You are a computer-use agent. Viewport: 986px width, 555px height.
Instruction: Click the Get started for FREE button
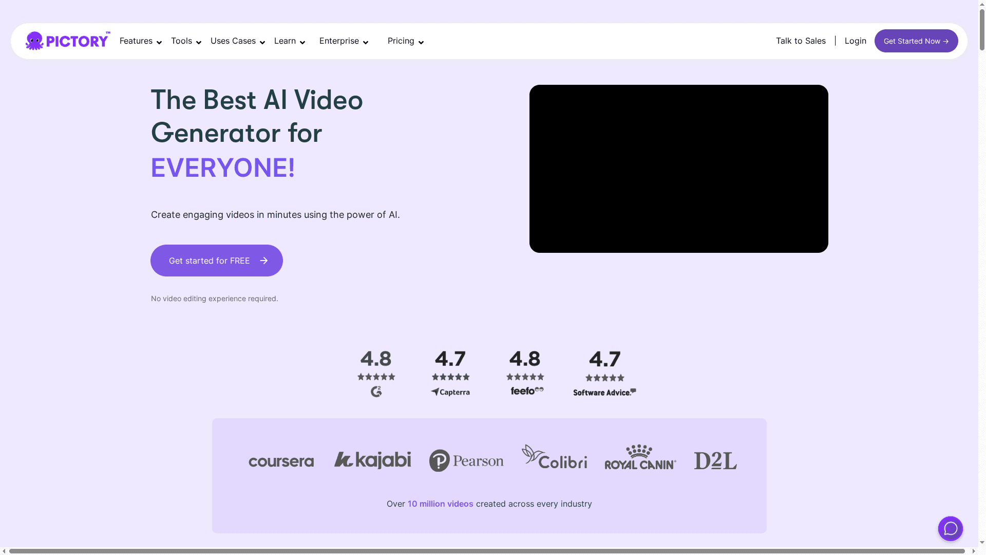216,261
